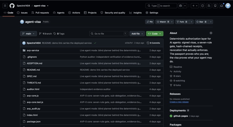Open 'Independent evidence auditor' commit message
Image resolution: width=233 pixels, height=127 pixels.
click(95, 89)
